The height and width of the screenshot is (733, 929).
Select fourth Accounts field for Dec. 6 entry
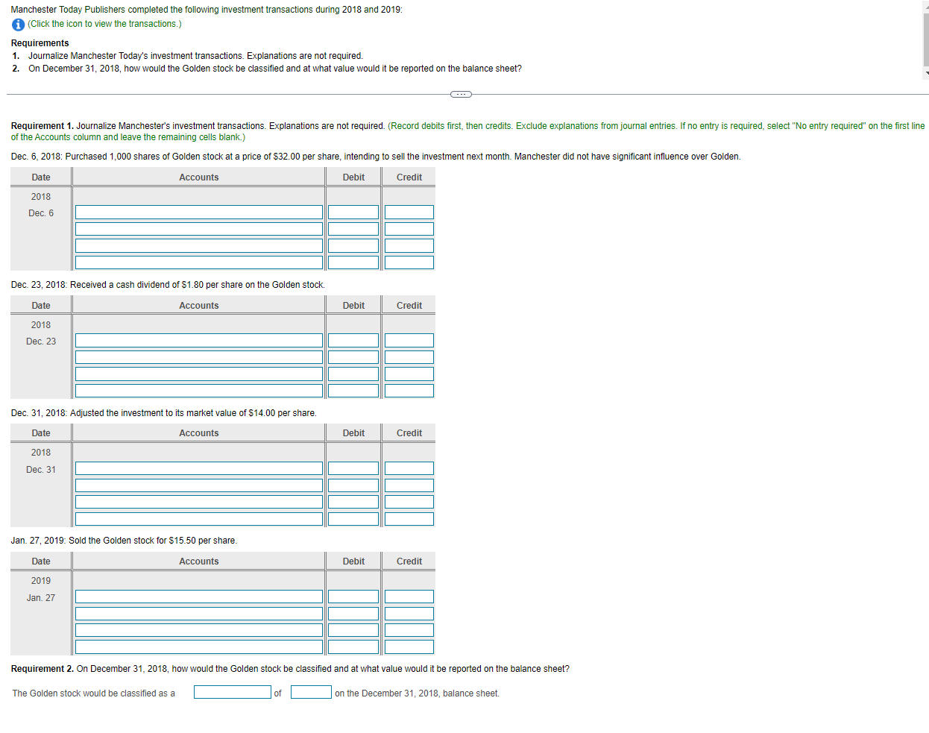(x=199, y=262)
